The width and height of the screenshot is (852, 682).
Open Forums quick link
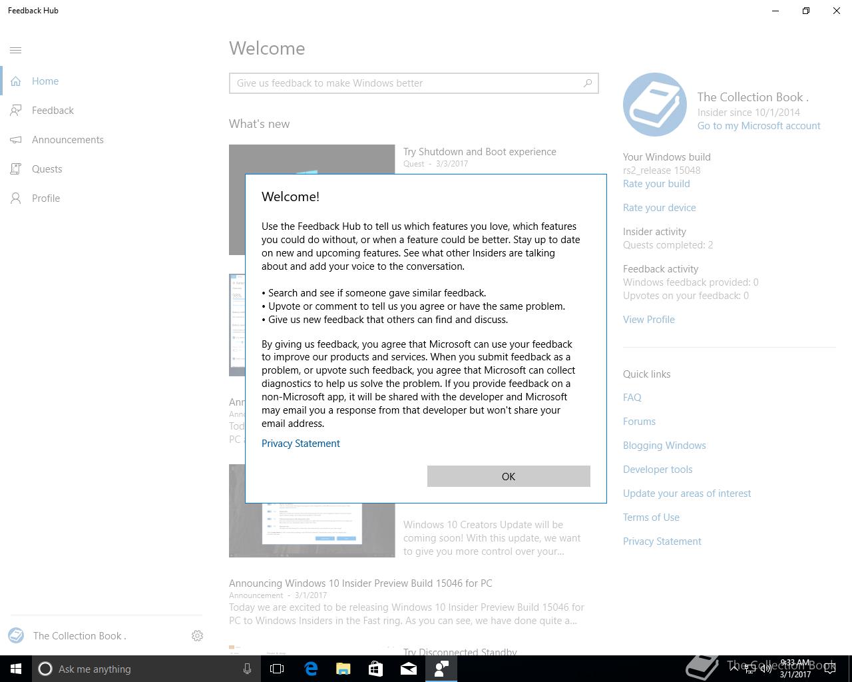(x=640, y=422)
